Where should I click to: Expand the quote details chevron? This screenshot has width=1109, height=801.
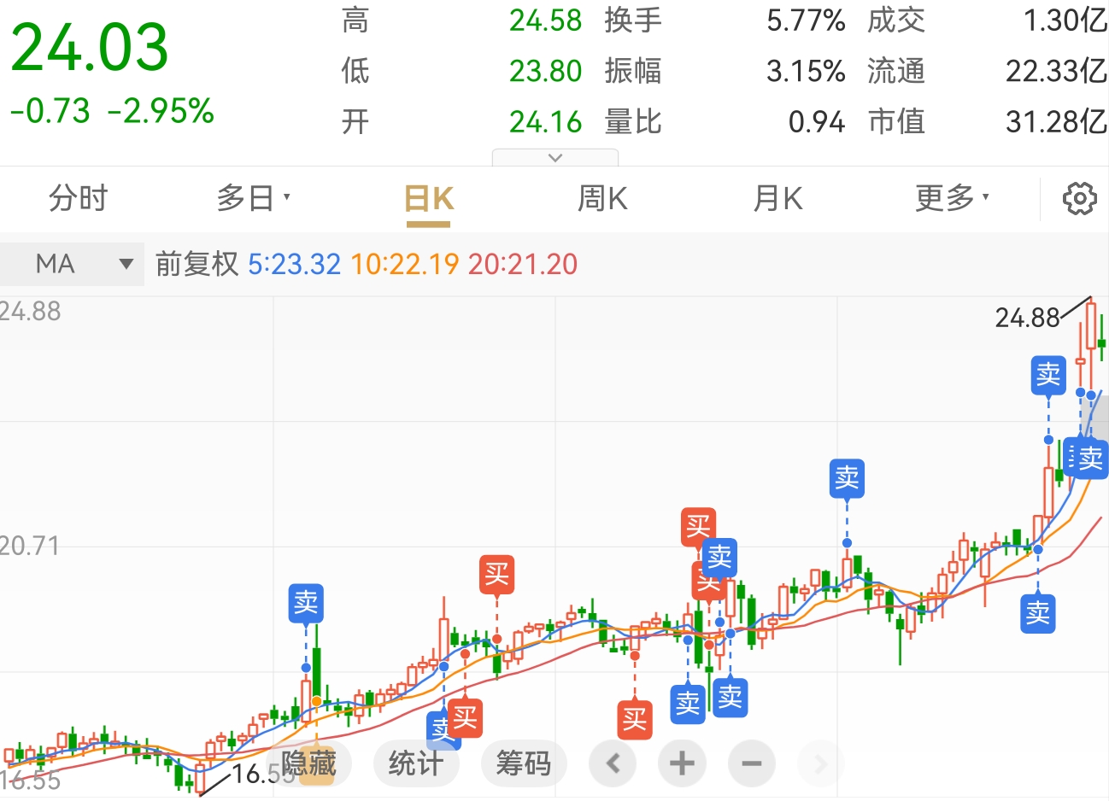click(x=555, y=157)
